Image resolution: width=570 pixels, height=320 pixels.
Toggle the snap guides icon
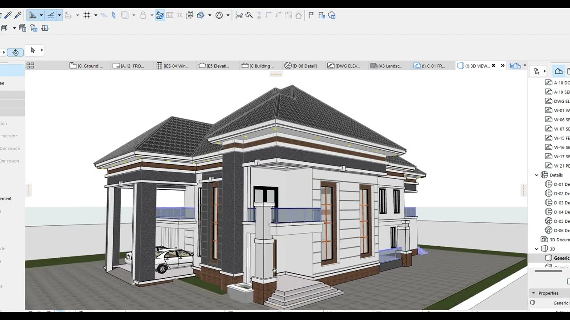[x=51, y=15]
